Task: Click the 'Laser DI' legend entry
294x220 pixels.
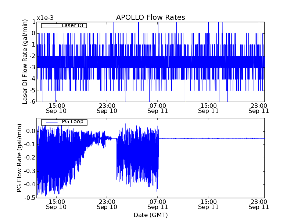Action: (64, 25)
